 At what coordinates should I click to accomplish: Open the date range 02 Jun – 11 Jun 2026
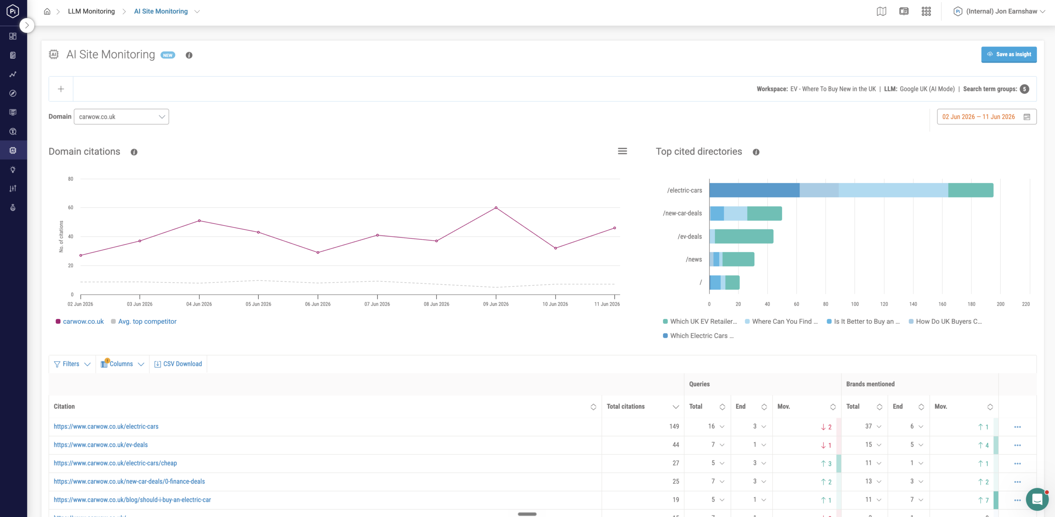click(x=987, y=117)
